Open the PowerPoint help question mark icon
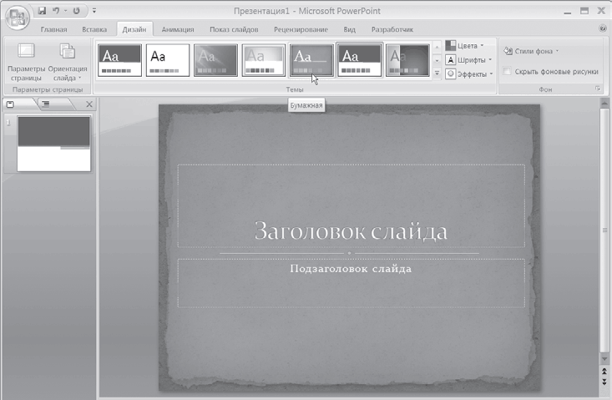612x400 pixels. click(x=603, y=28)
